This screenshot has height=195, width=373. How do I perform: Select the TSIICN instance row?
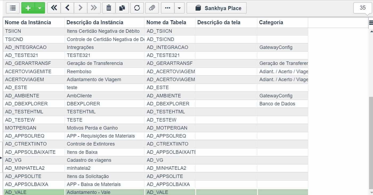tap(156, 31)
